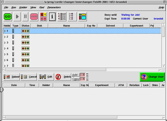
Task: Open the Holder menu
Action: coord(23,7)
